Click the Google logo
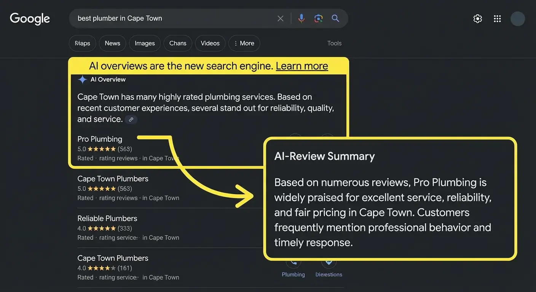 (30, 19)
